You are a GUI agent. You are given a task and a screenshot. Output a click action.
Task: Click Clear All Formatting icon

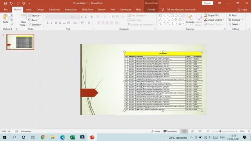(91, 17)
